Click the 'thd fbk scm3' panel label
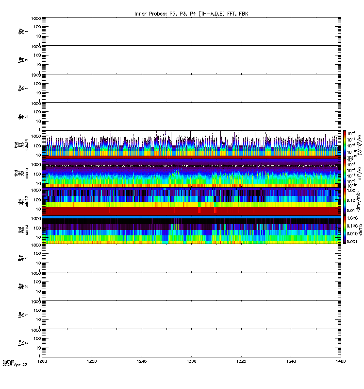Viewport: 364px width, 389px height. click(x=23, y=230)
